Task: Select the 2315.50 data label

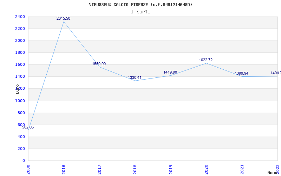Action: click(64, 19)
